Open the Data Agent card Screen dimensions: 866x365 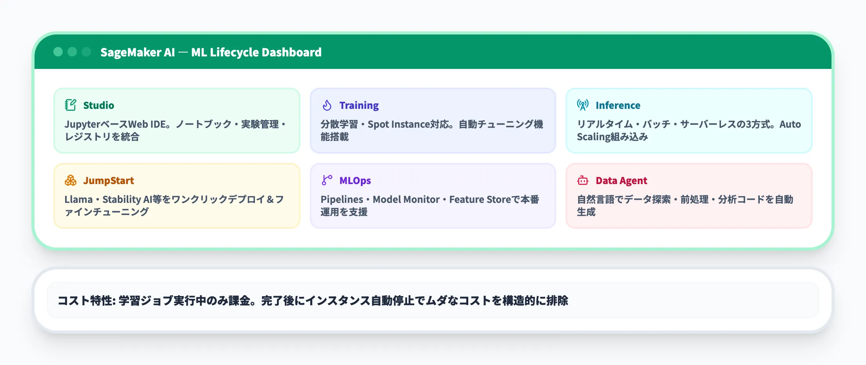(689, 195)
